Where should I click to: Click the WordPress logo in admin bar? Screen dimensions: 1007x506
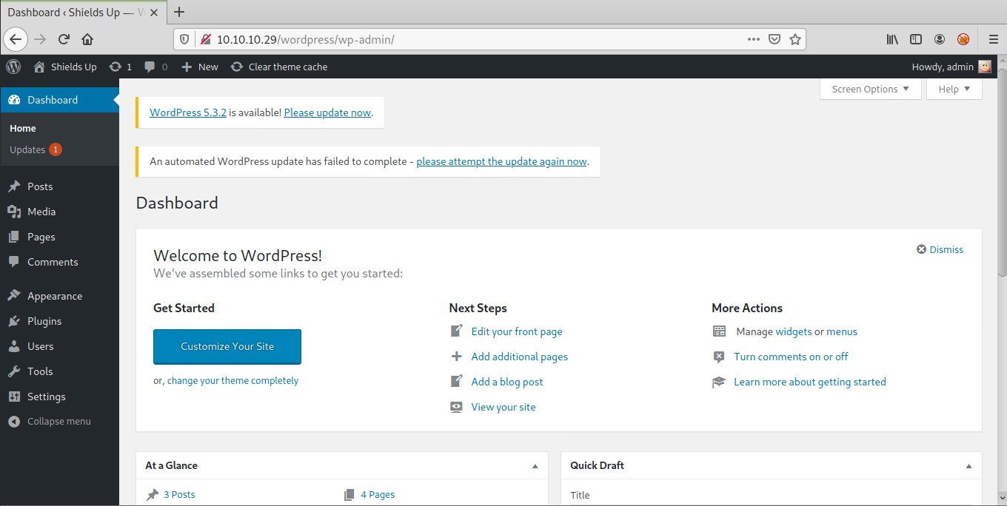13,67
